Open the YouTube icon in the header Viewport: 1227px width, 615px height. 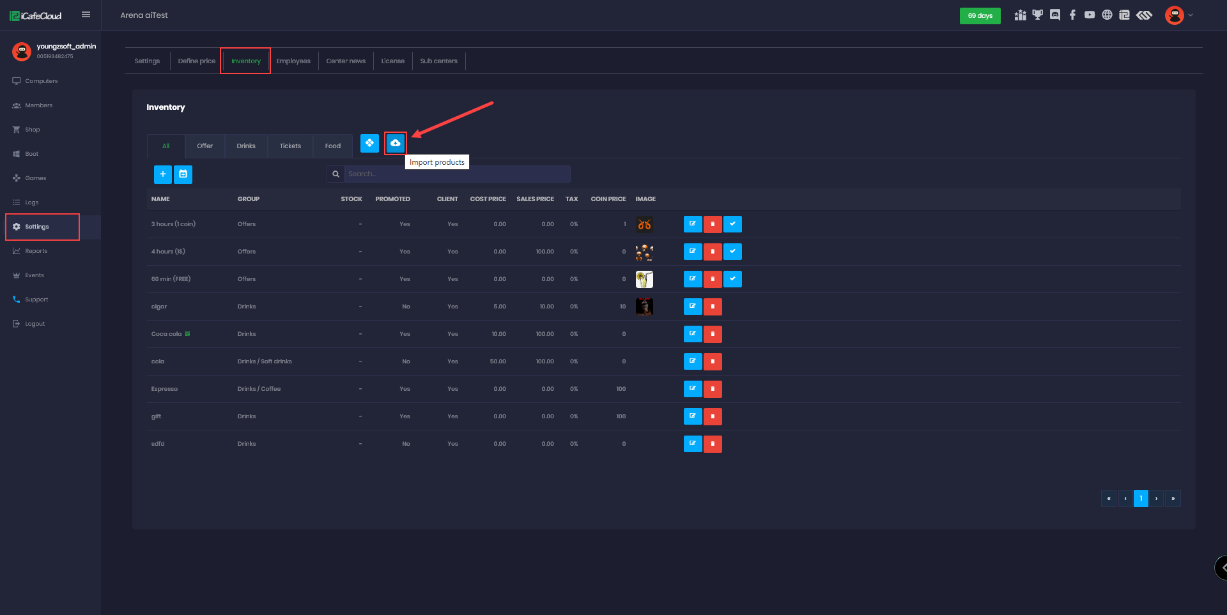pos(1090,15)
